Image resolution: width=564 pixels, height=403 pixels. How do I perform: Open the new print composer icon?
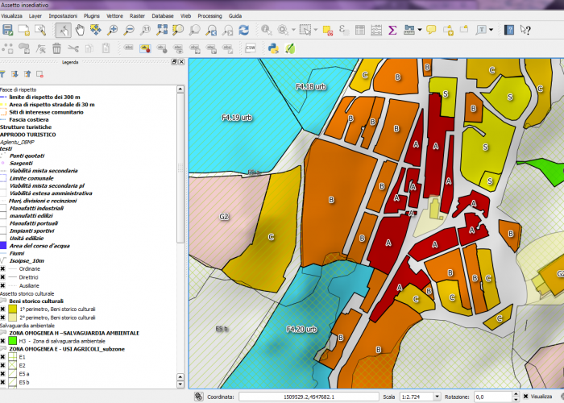point(23,30)
